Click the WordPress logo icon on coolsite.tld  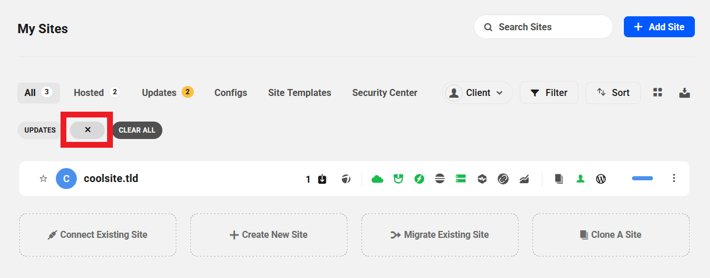[601, 179]
